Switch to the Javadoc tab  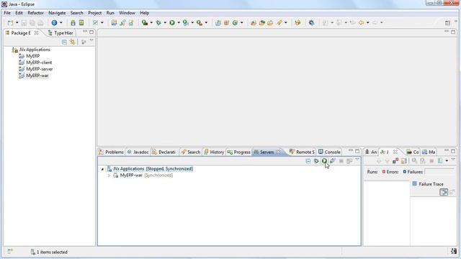(x=138, y=152)
